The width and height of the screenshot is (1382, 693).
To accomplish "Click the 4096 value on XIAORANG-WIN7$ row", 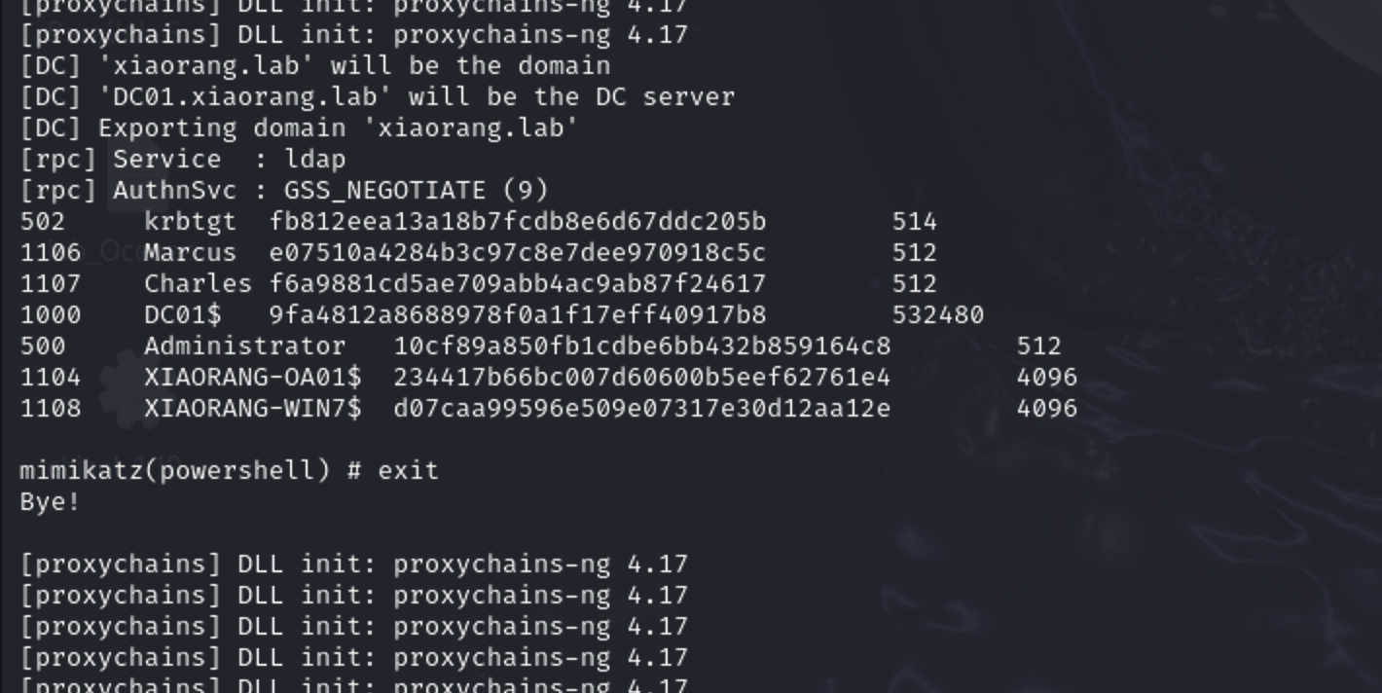I will click(1047, 409).
